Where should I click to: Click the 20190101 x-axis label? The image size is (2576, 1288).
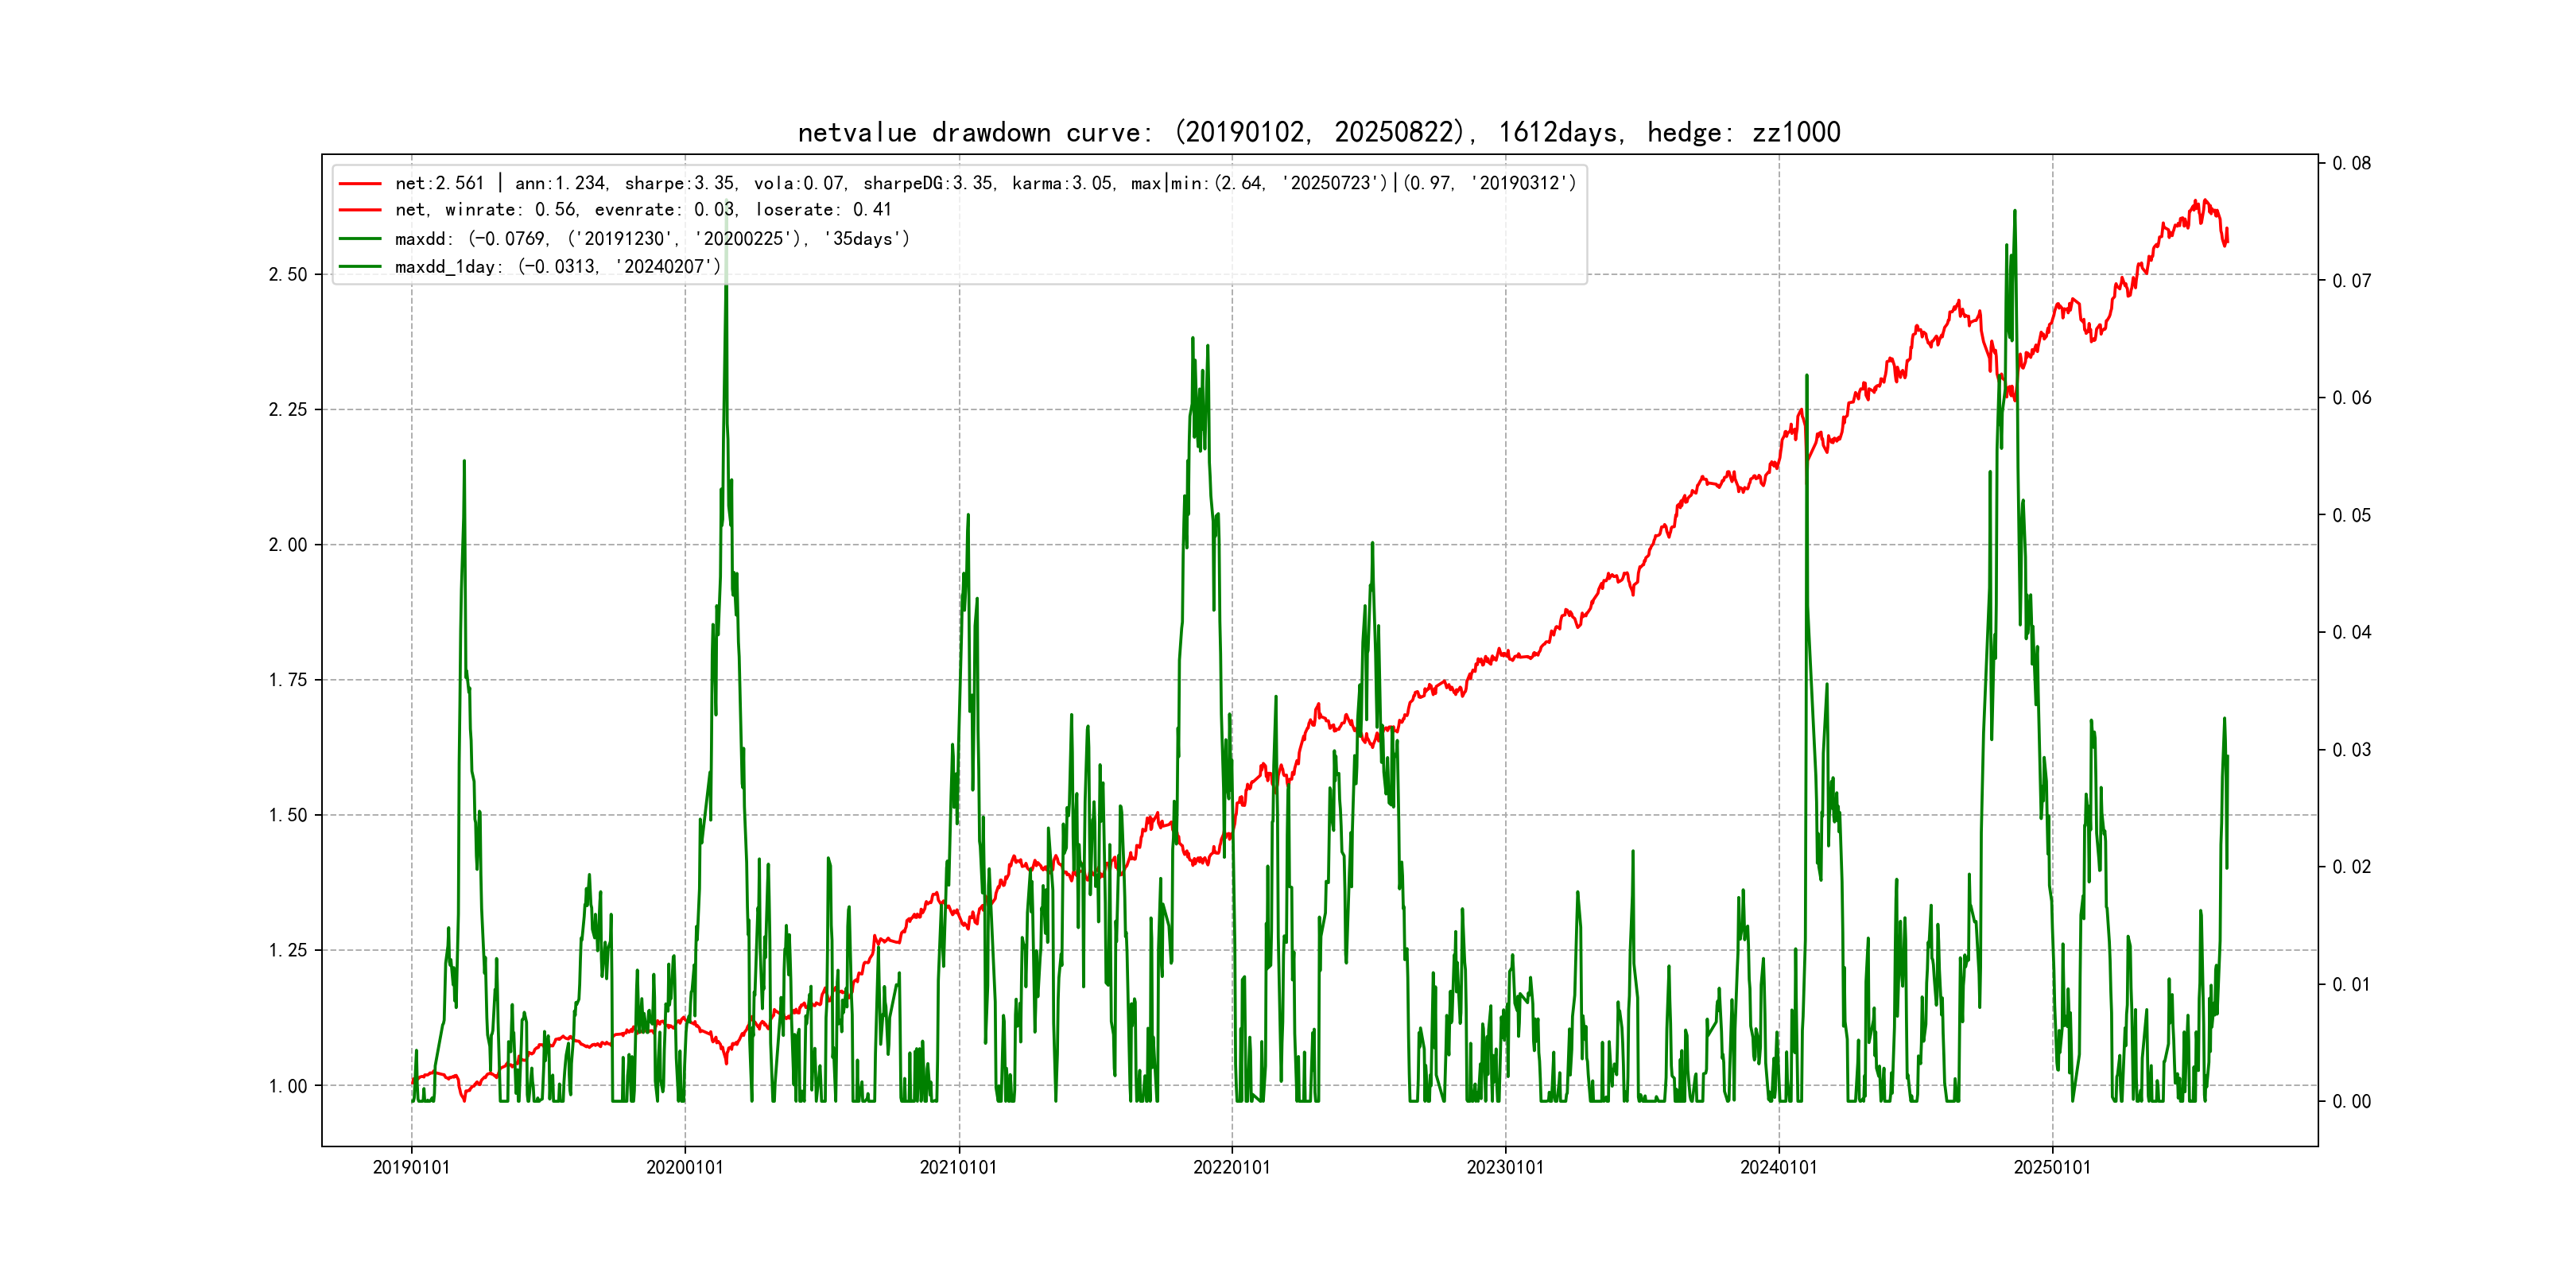pyautogui.click(x=411, y=1167)
